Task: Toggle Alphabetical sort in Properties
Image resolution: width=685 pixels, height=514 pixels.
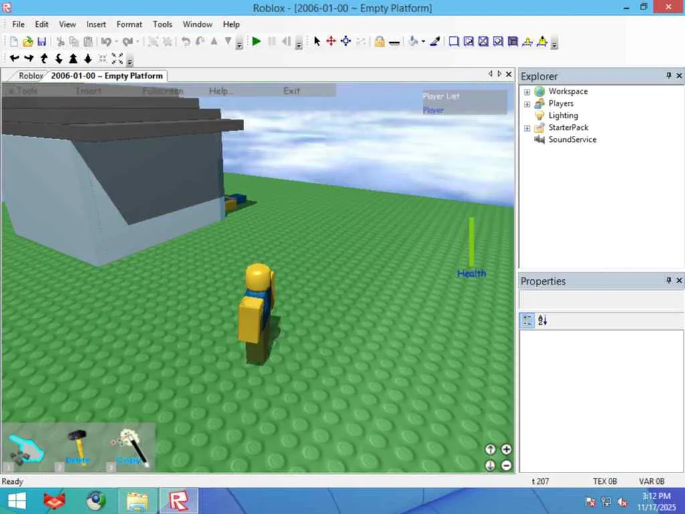Action: (542, 321)
